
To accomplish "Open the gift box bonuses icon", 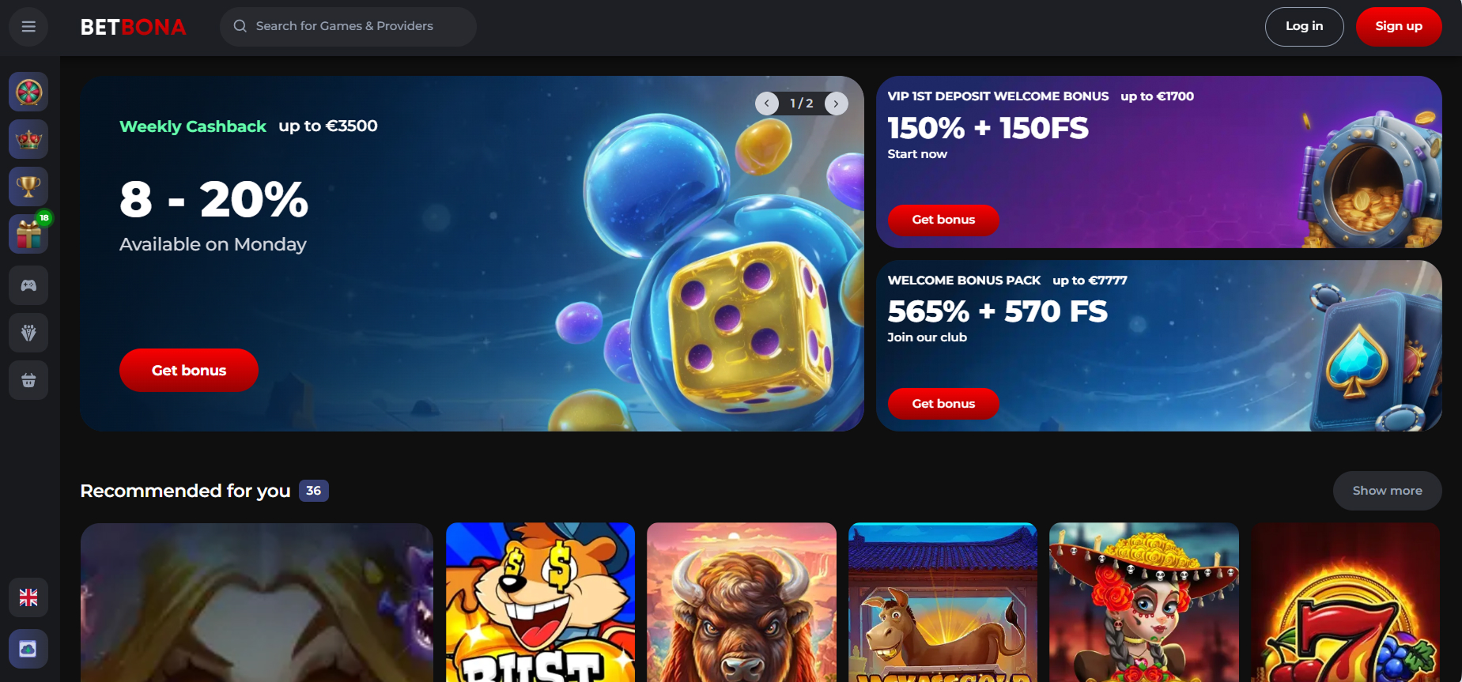I will pyautogui.click(x=28, y=235).
